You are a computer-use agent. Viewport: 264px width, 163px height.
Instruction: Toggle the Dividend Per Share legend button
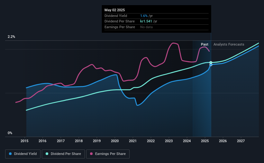click(x=63, y=154)
